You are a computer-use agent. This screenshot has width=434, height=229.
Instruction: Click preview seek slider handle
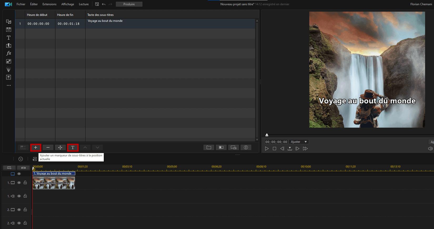tap(267, 135)
